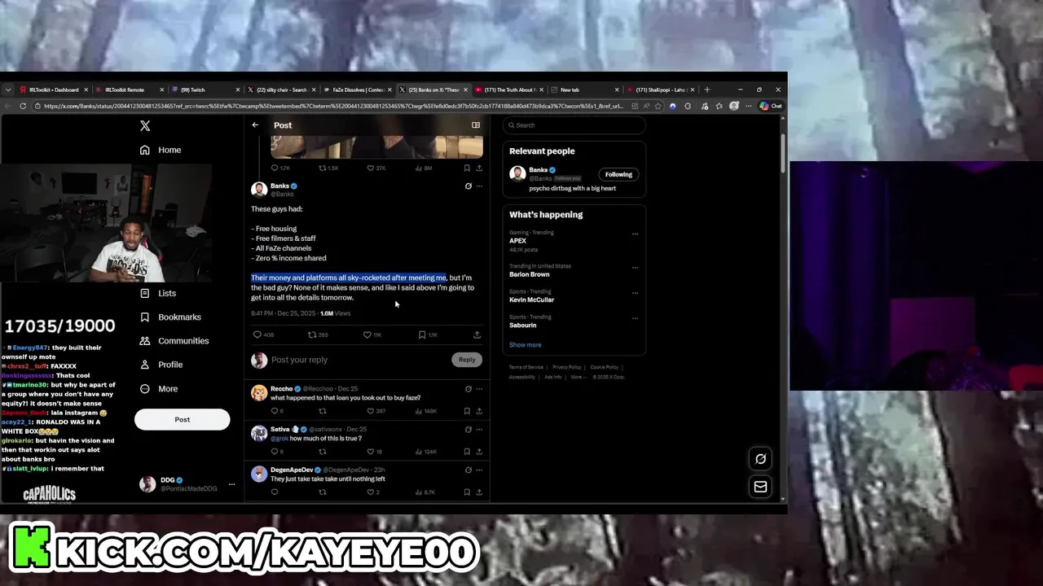Open more options on Reccho's reply
The image size is (1043, 586).
tap(479, 389)
